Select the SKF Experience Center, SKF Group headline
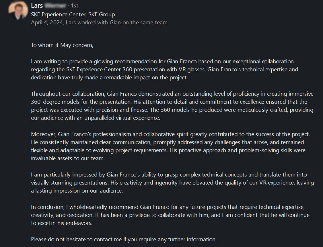323x247 pixels. click(x=73, y=14)
